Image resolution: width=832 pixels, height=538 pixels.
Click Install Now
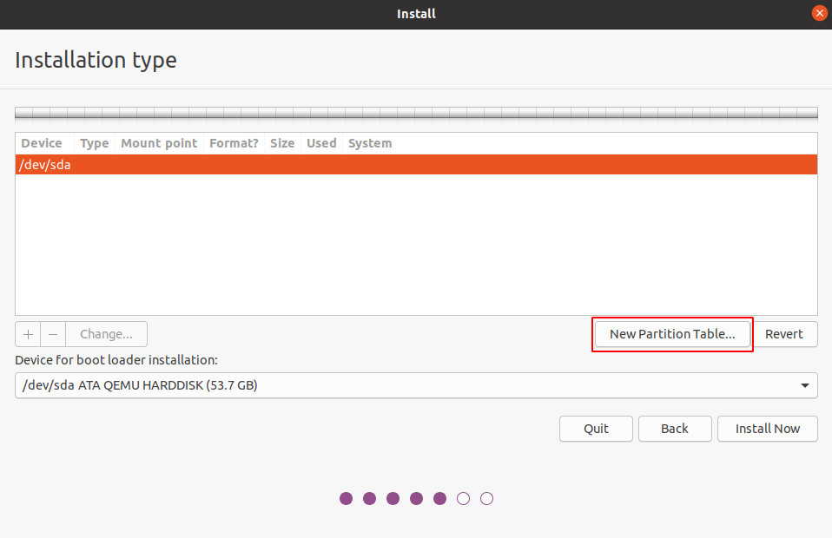pyautogui.click(x=767, y=429)
